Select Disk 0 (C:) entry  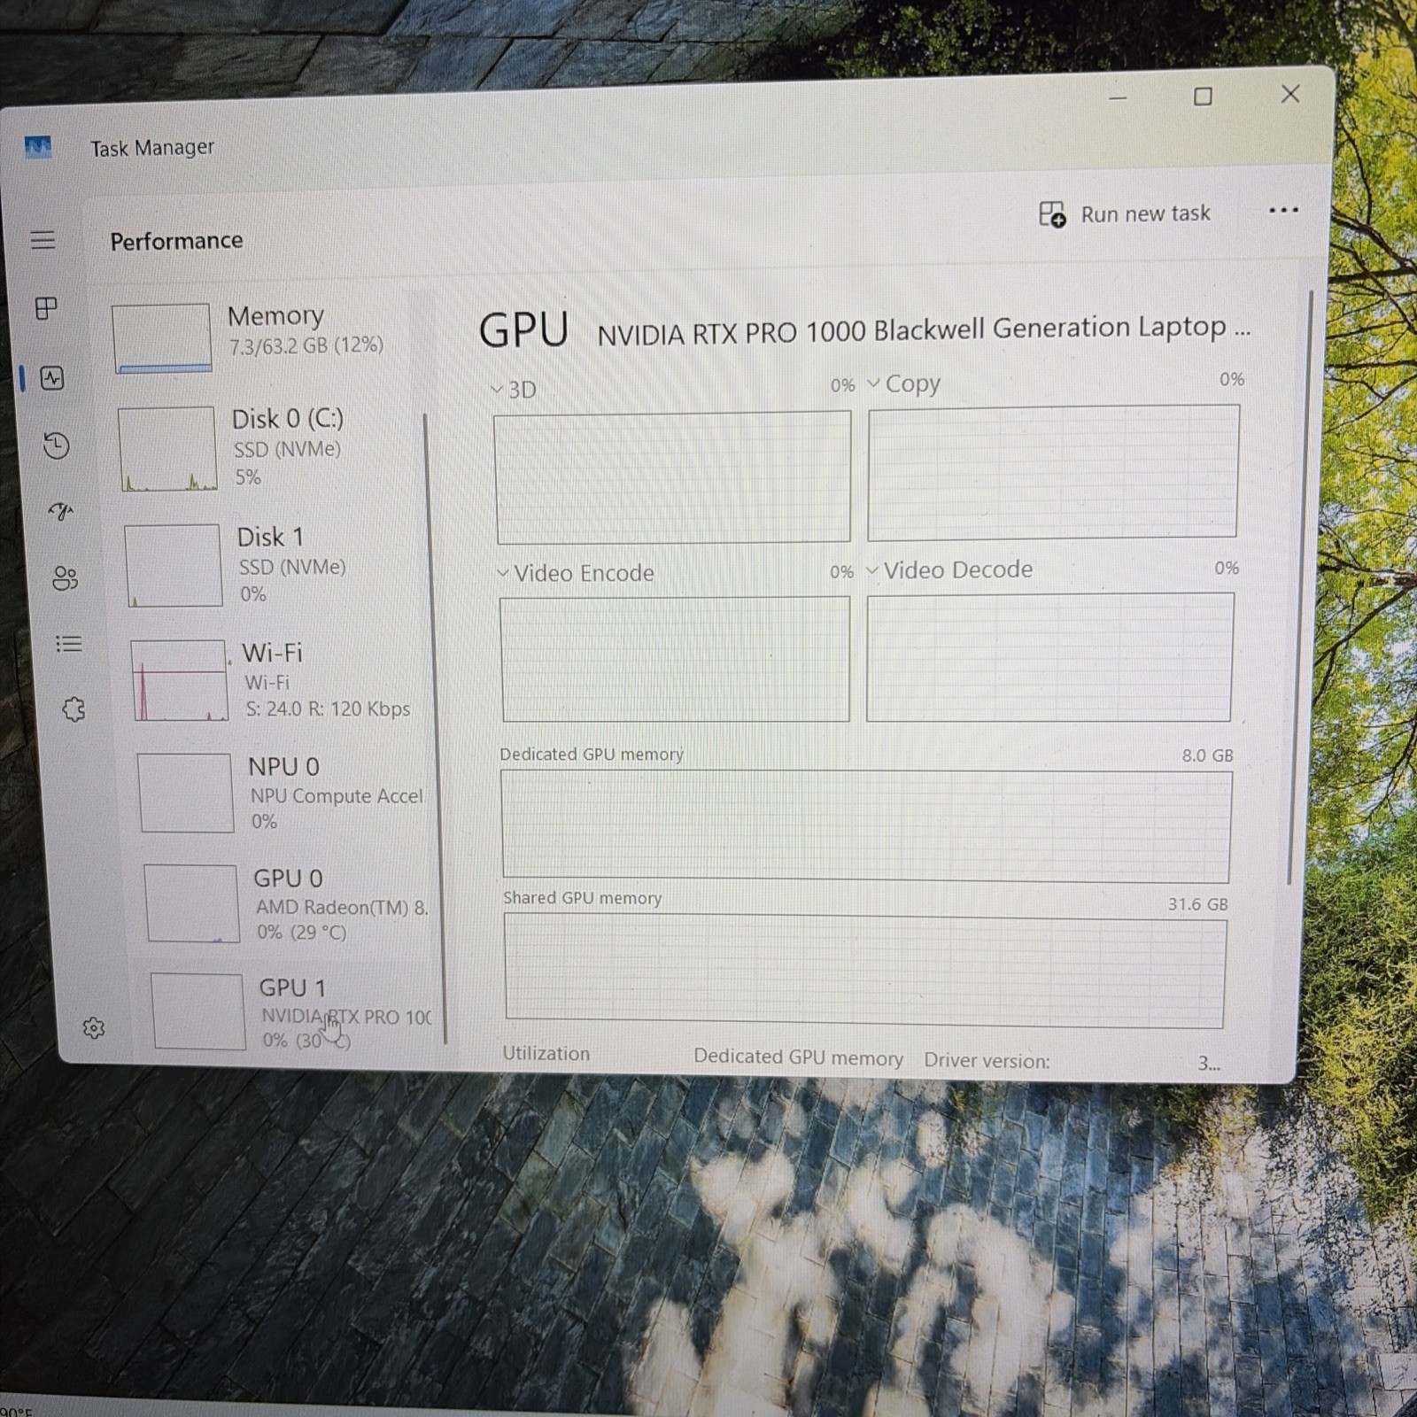[270, 449]
